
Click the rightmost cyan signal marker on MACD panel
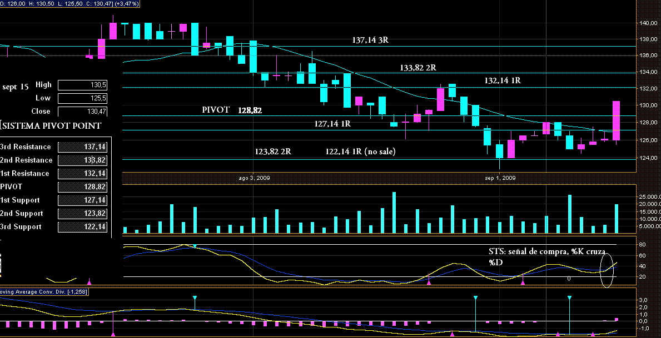(x=569, y=297)
